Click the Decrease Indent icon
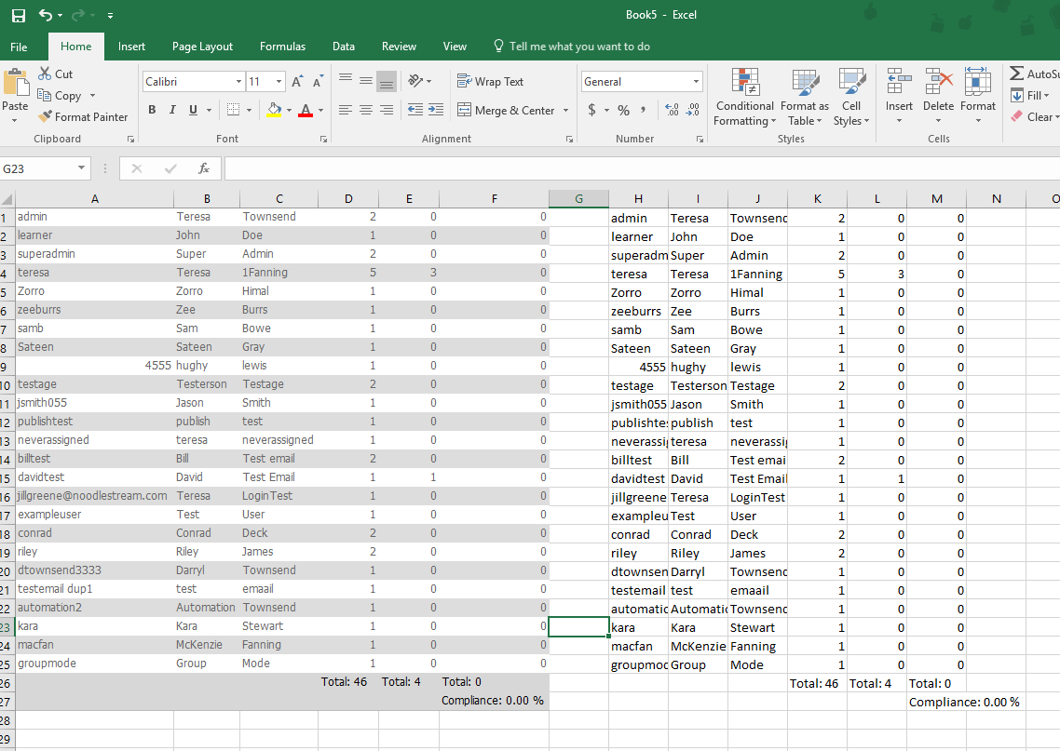 [415, 110]
